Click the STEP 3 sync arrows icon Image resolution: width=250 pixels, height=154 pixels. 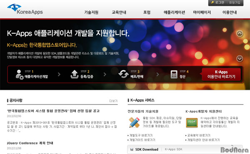(x=123, y=74)
